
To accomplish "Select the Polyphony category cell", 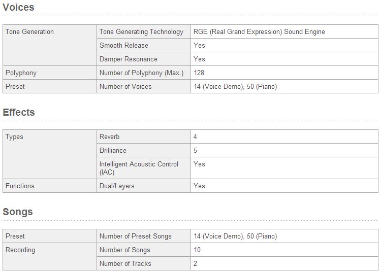I will 50,73.
